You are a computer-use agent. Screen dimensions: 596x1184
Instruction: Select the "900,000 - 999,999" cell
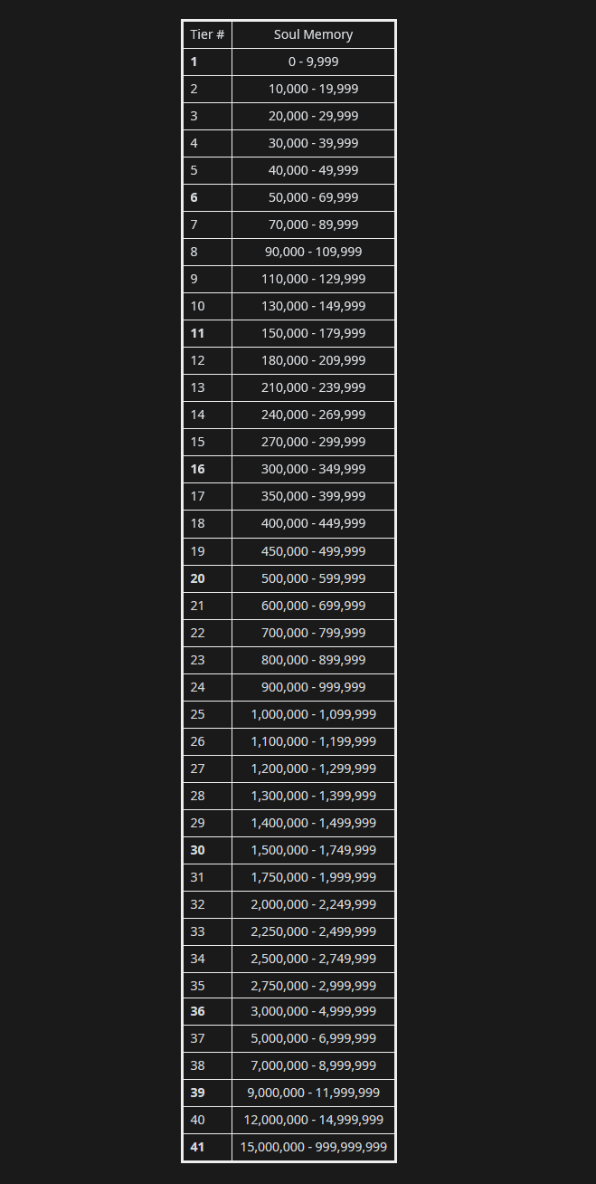[313, 687]
